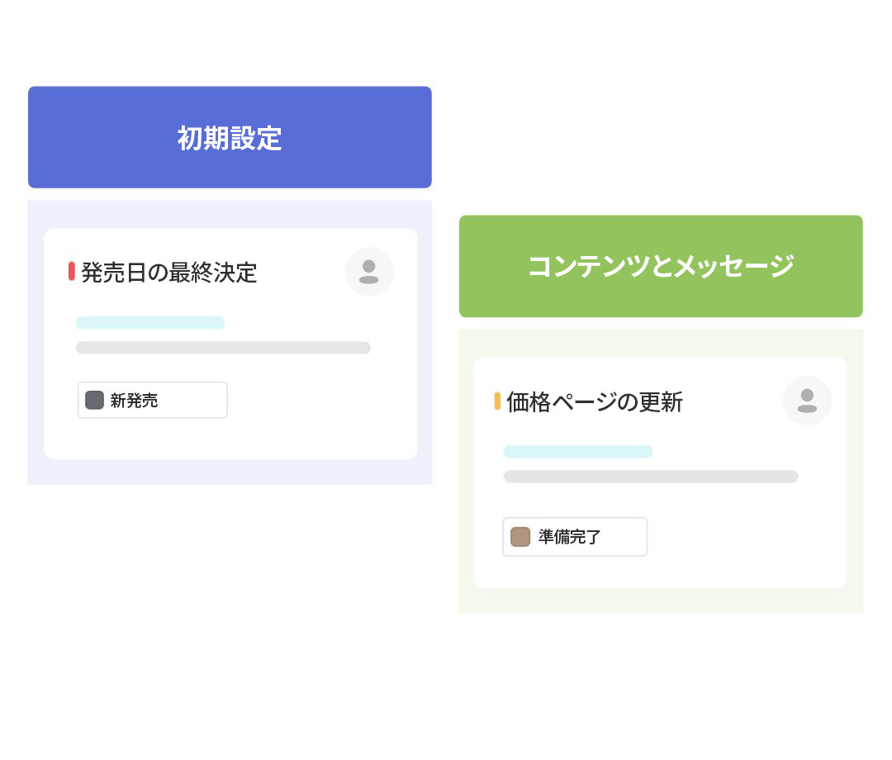This screenshot has width=892, height=760.
Task: Click the 新発売 label tag
Action: pos(153,401)
